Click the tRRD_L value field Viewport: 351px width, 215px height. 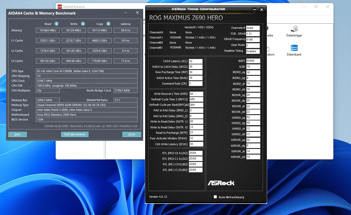pos(196,111)
